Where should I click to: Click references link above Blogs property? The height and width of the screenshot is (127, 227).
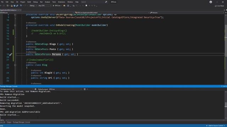(31, 42)
